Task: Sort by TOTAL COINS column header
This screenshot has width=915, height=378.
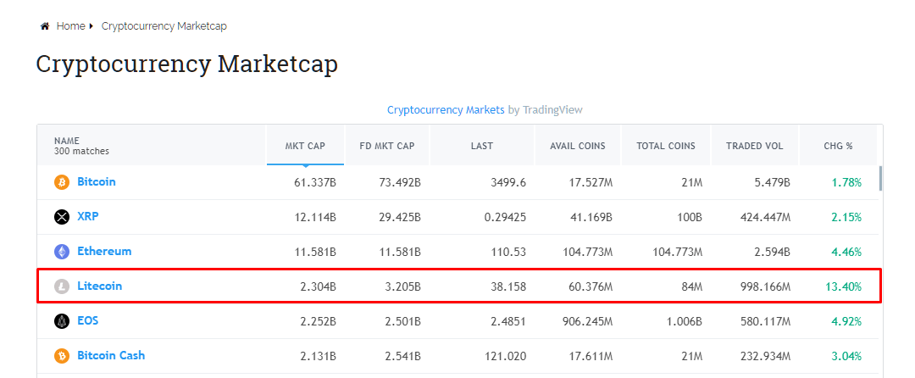Action: pyautogui.click(x=666, y=146)
